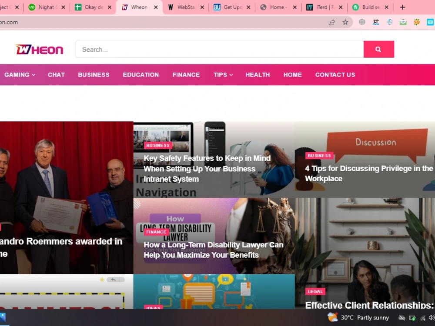Click the share page icon in address bar
Image resolution: width=435 pixels, height=326 pixels.
(x=332, y=22)
